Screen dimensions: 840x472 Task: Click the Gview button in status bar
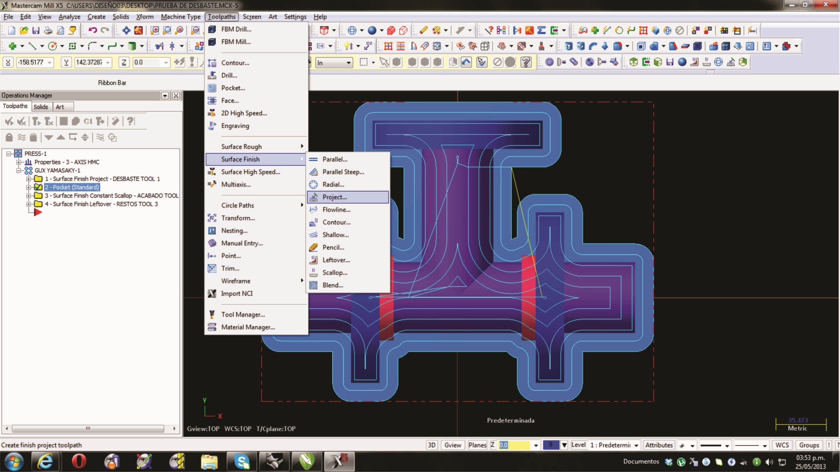(x=453, y=445)
